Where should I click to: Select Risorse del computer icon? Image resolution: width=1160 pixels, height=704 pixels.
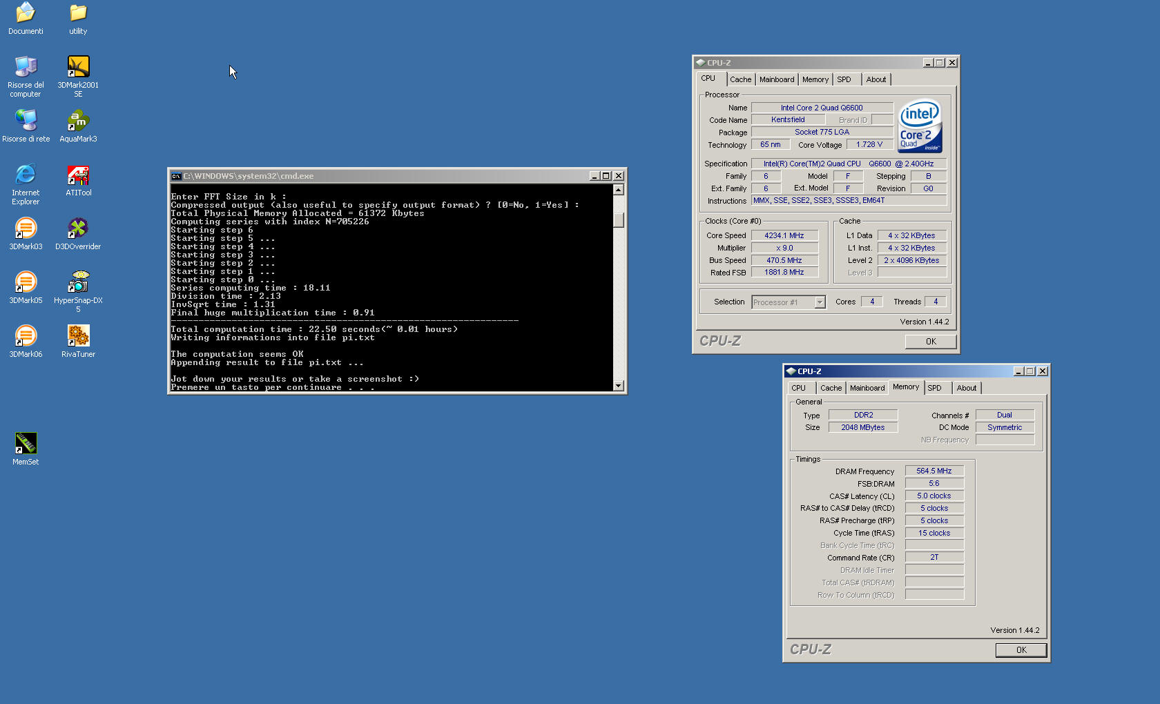(x=26, y=76)
